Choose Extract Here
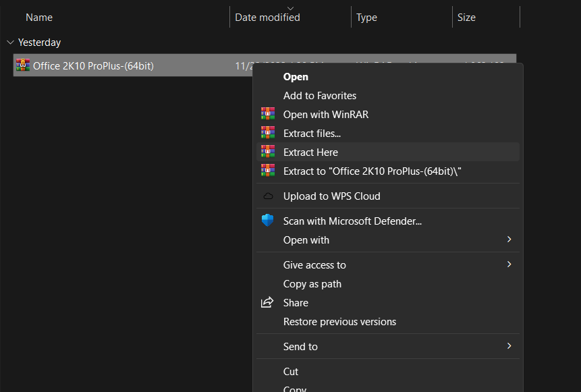Viewport: 581px width, 392px height. [x=388, y=152]
